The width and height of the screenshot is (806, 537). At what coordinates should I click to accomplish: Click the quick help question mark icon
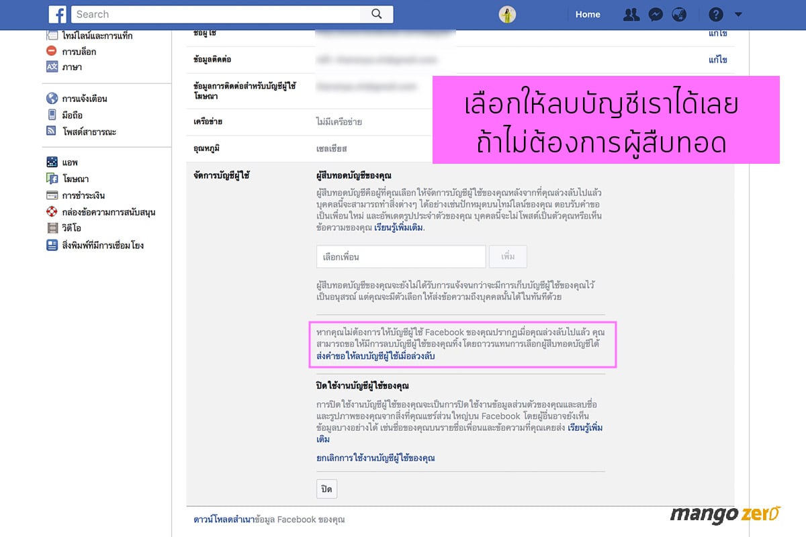716,15
